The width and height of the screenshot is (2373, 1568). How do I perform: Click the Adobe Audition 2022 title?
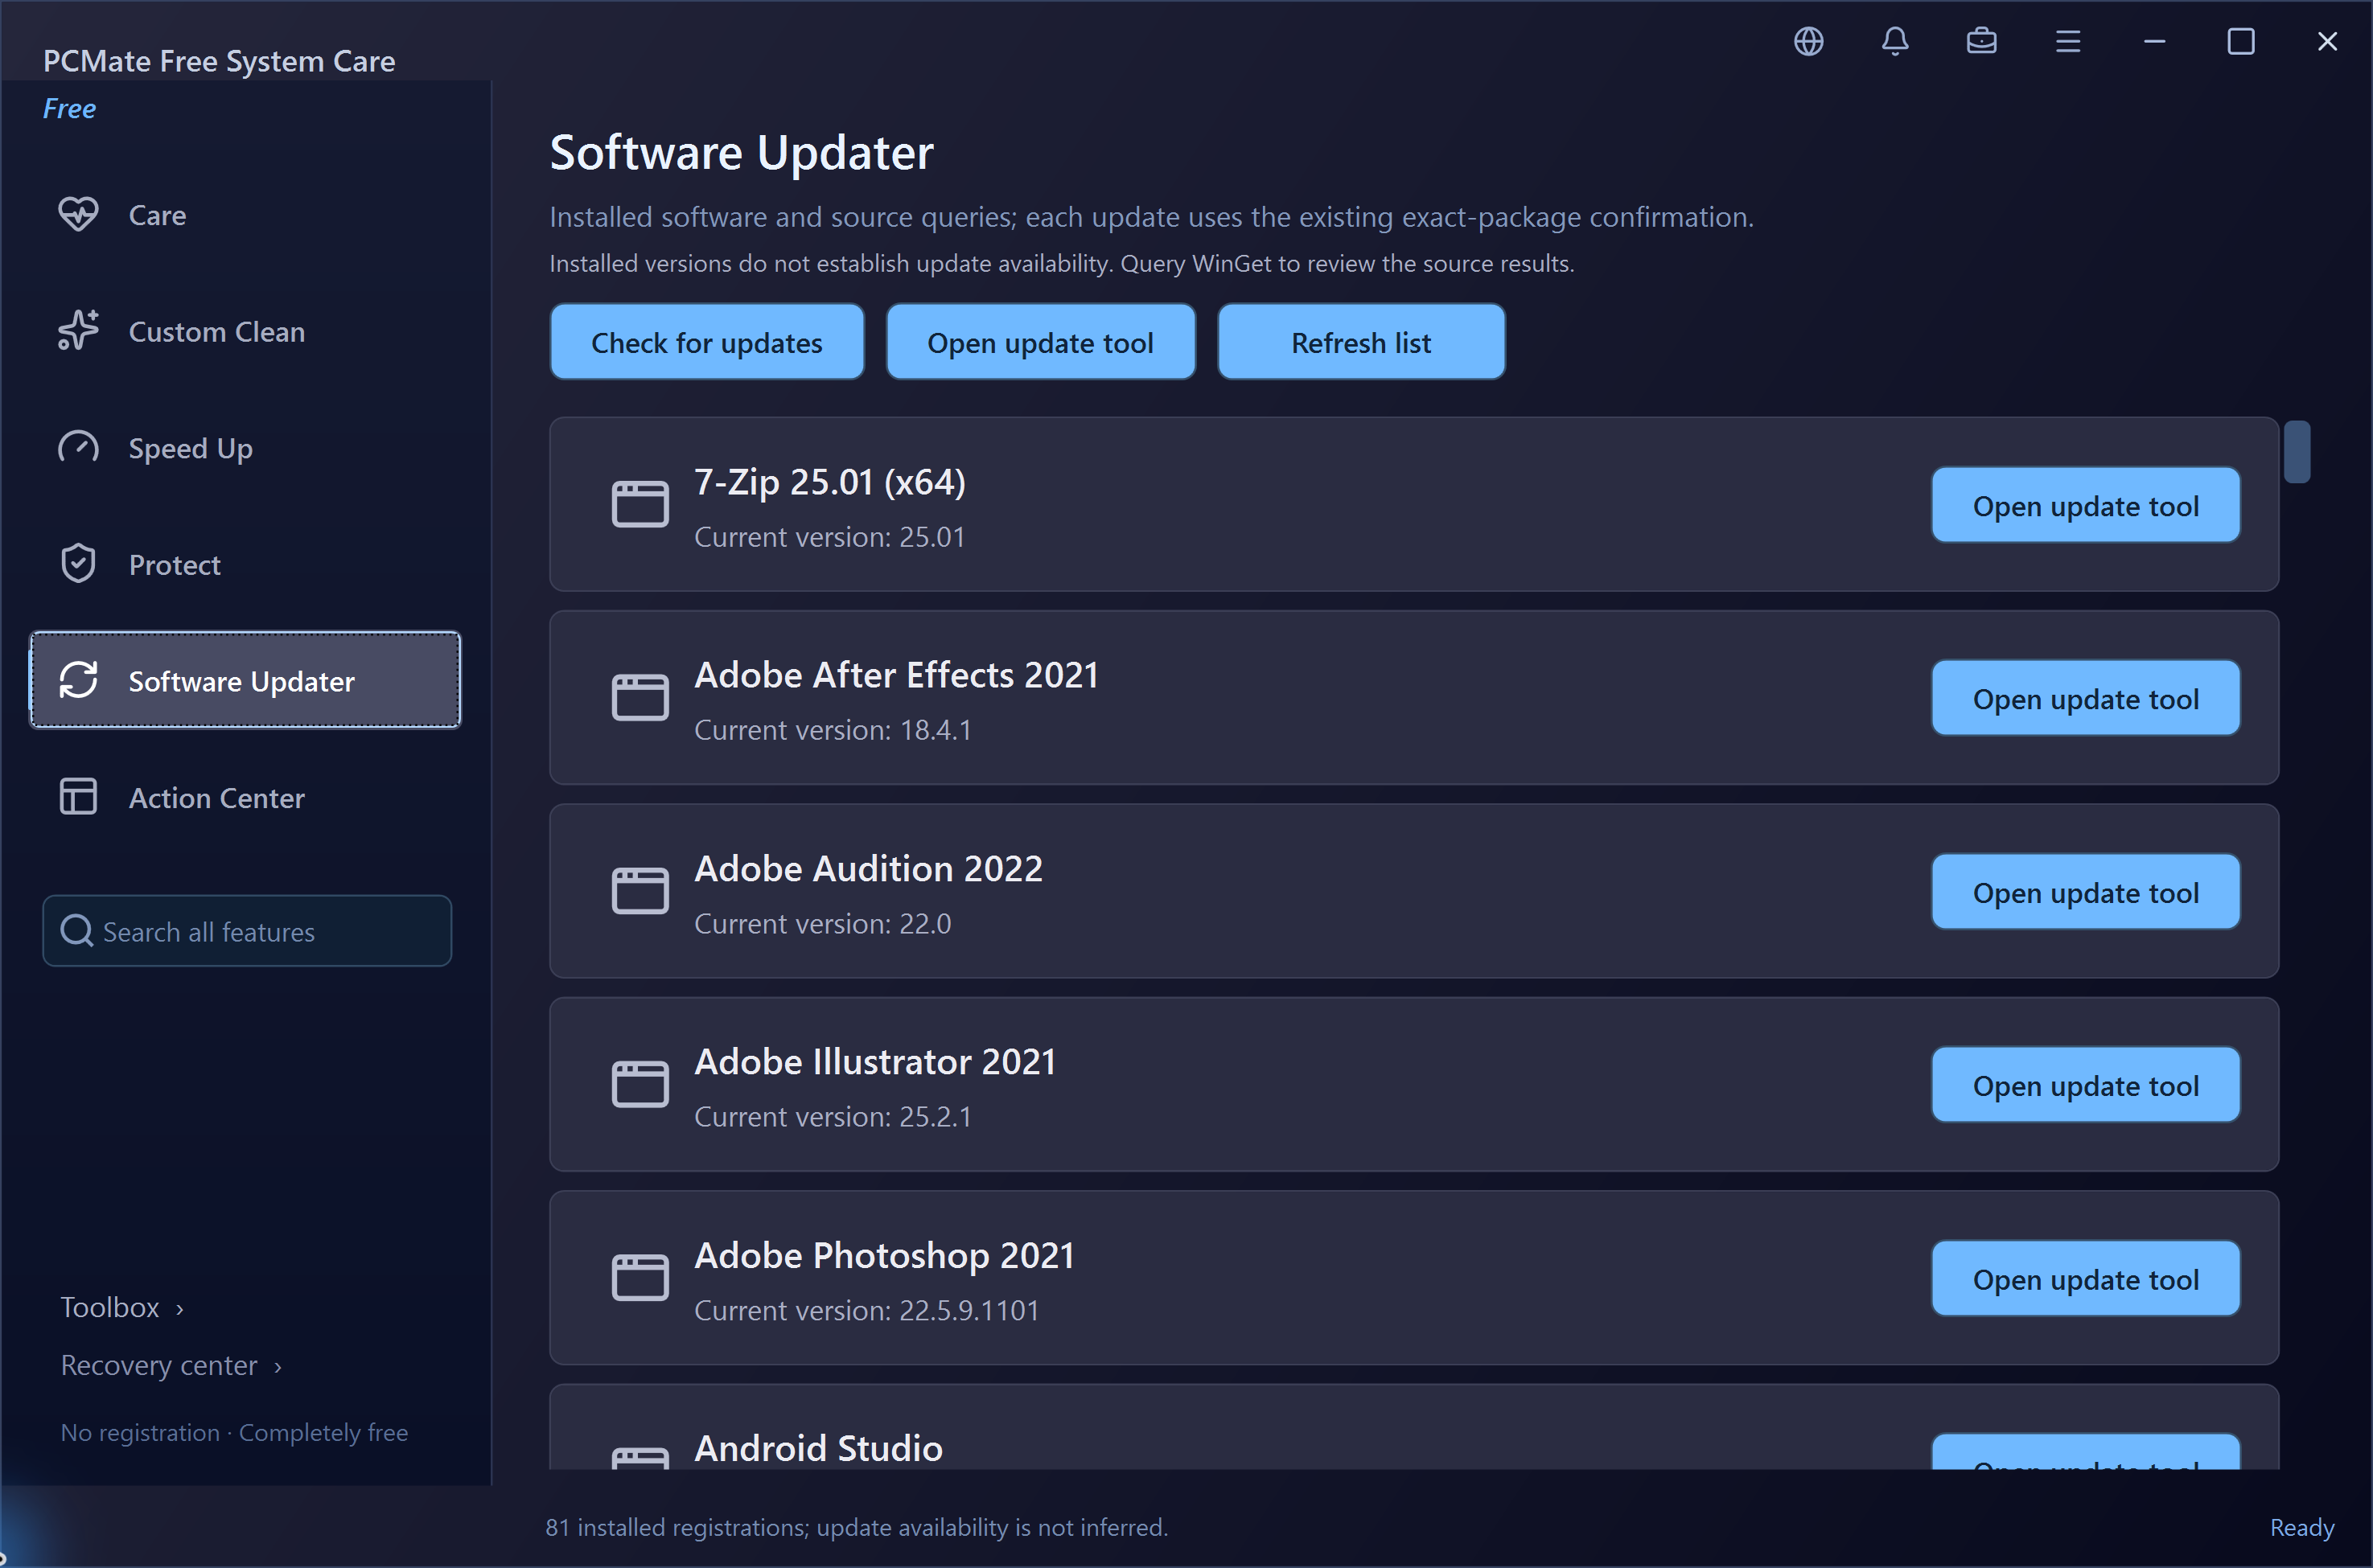point(869,868)
